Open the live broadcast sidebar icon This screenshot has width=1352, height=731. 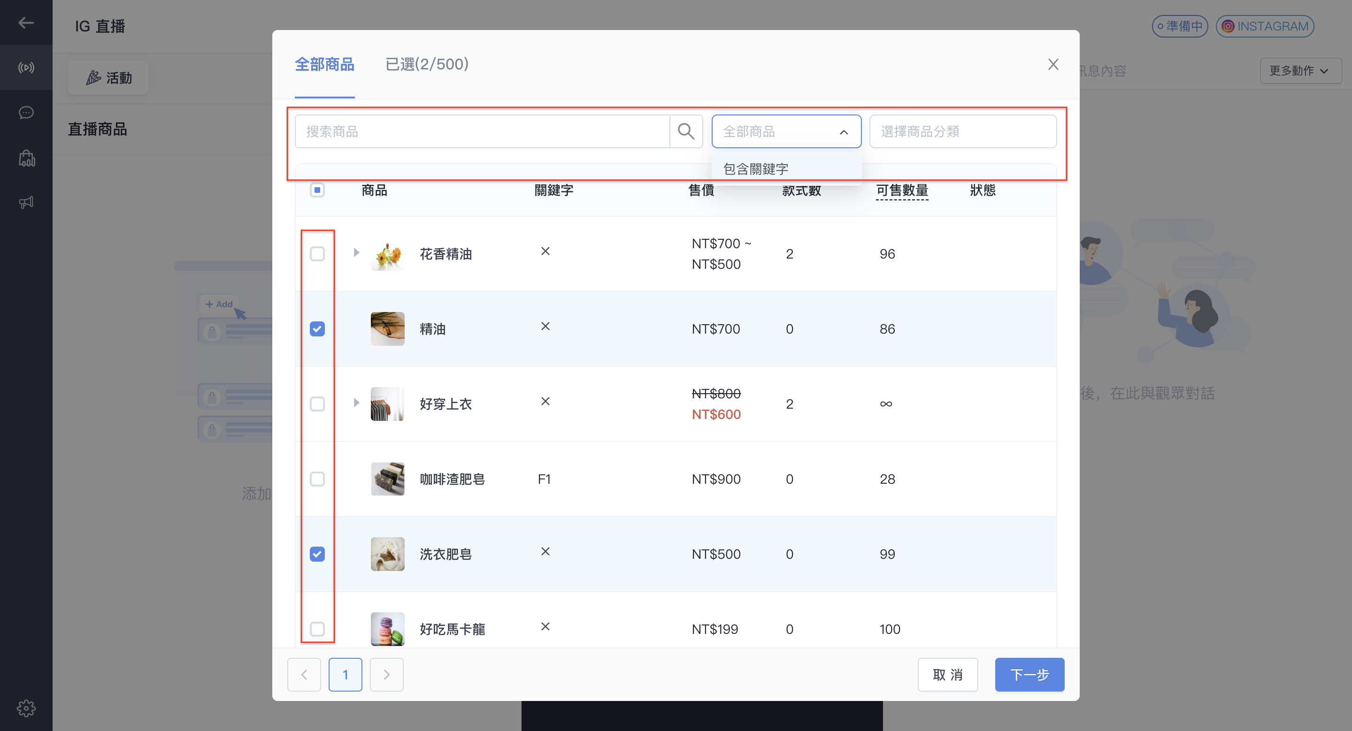tap(26, 68)
